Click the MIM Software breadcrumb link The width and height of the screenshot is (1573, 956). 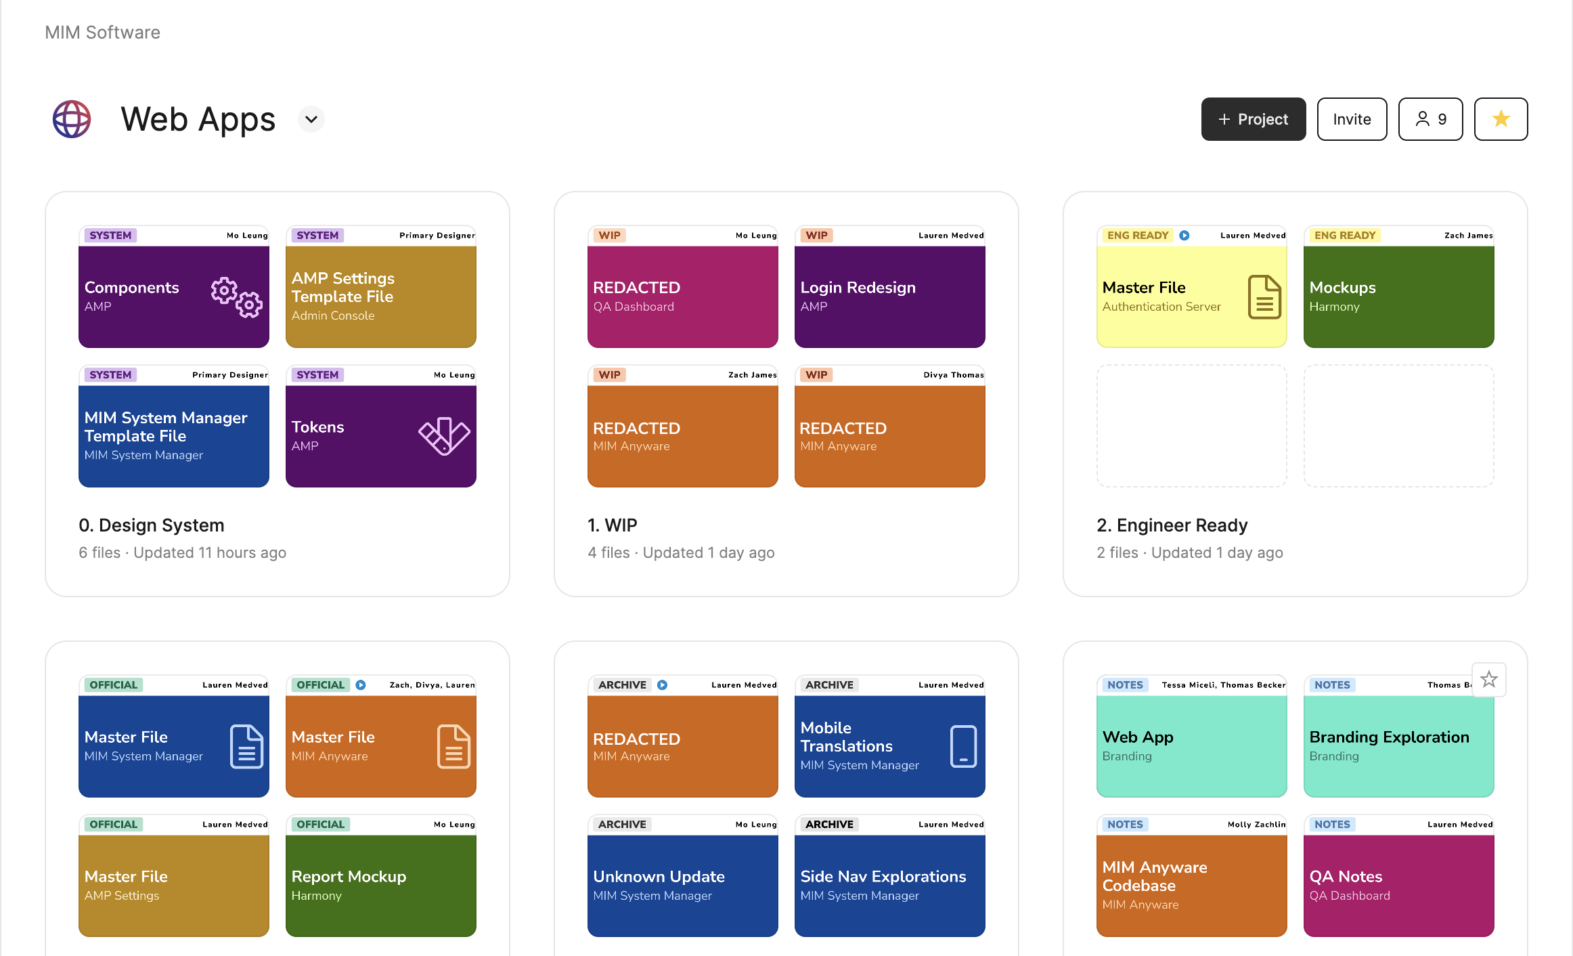(x=102, y=32)
